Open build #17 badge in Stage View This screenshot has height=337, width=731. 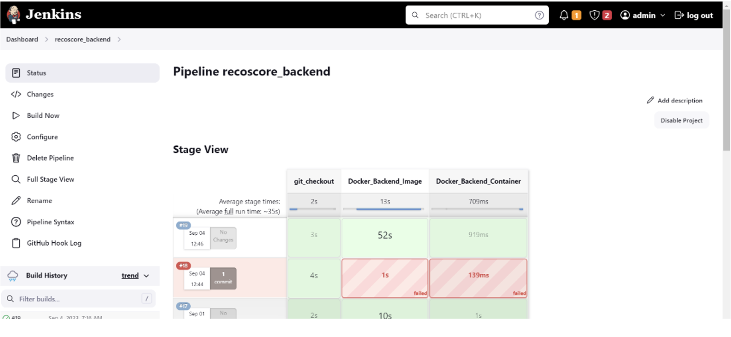(x=184, y=306)
